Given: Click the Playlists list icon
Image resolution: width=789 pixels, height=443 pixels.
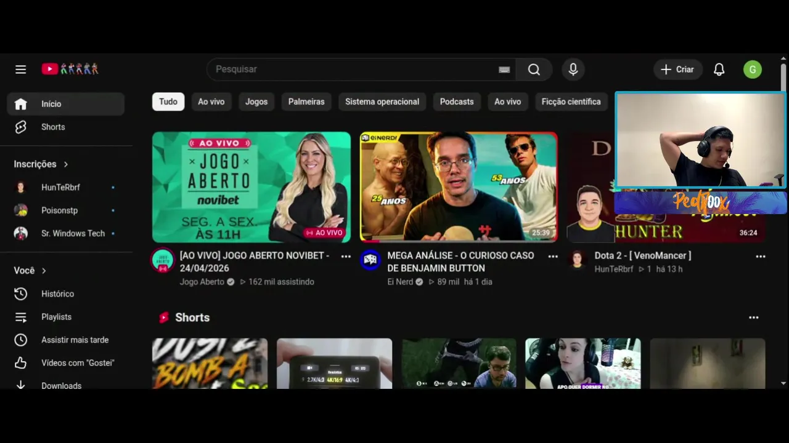Looking at the screenshot, I should tap(21, 317).
